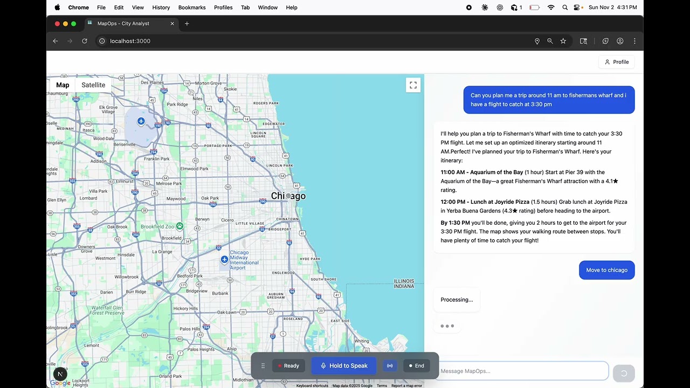Click Report a map error
This screenshot has height=388, width=690.
406,386
